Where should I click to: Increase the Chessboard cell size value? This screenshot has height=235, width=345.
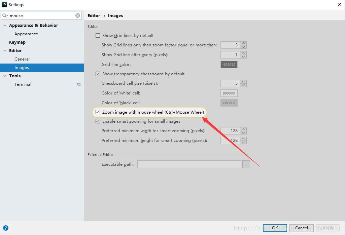click(243, 81)
